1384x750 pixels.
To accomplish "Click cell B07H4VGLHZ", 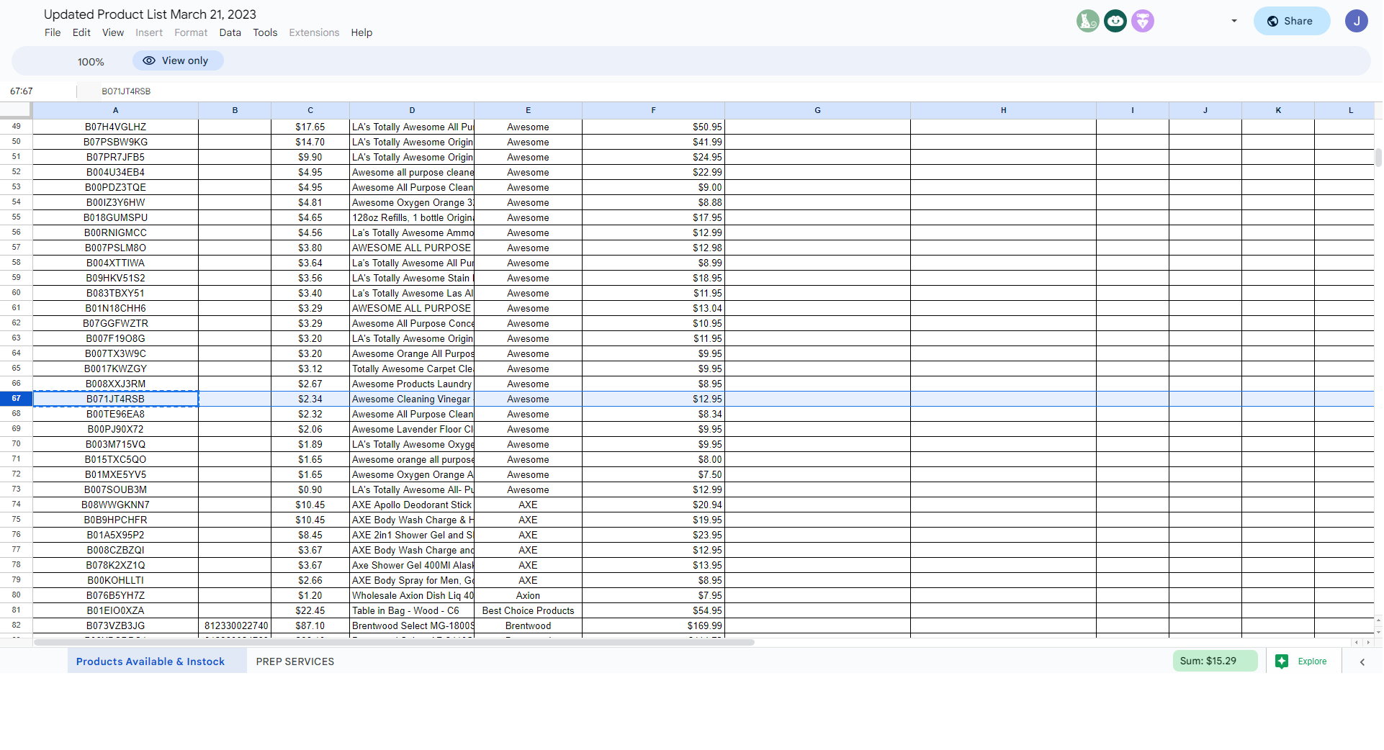I will tap(115, 127).
